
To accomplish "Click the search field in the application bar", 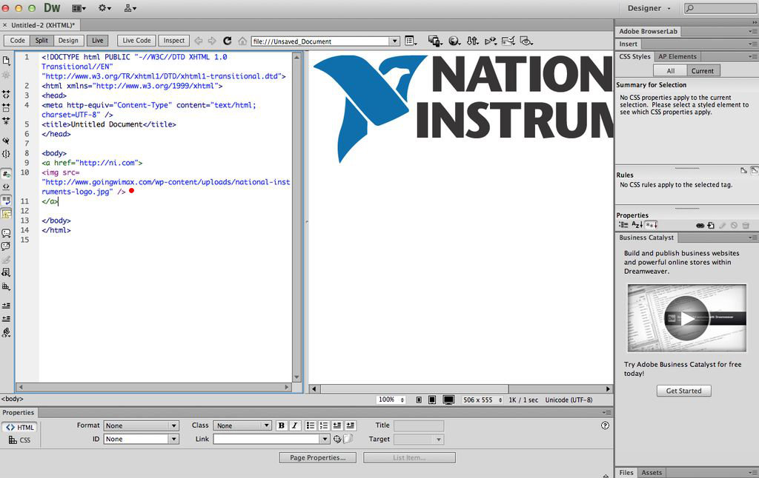I will point(720,8).
